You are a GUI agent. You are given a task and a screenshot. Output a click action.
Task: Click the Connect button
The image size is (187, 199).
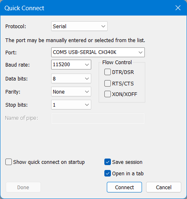[124, 187]
